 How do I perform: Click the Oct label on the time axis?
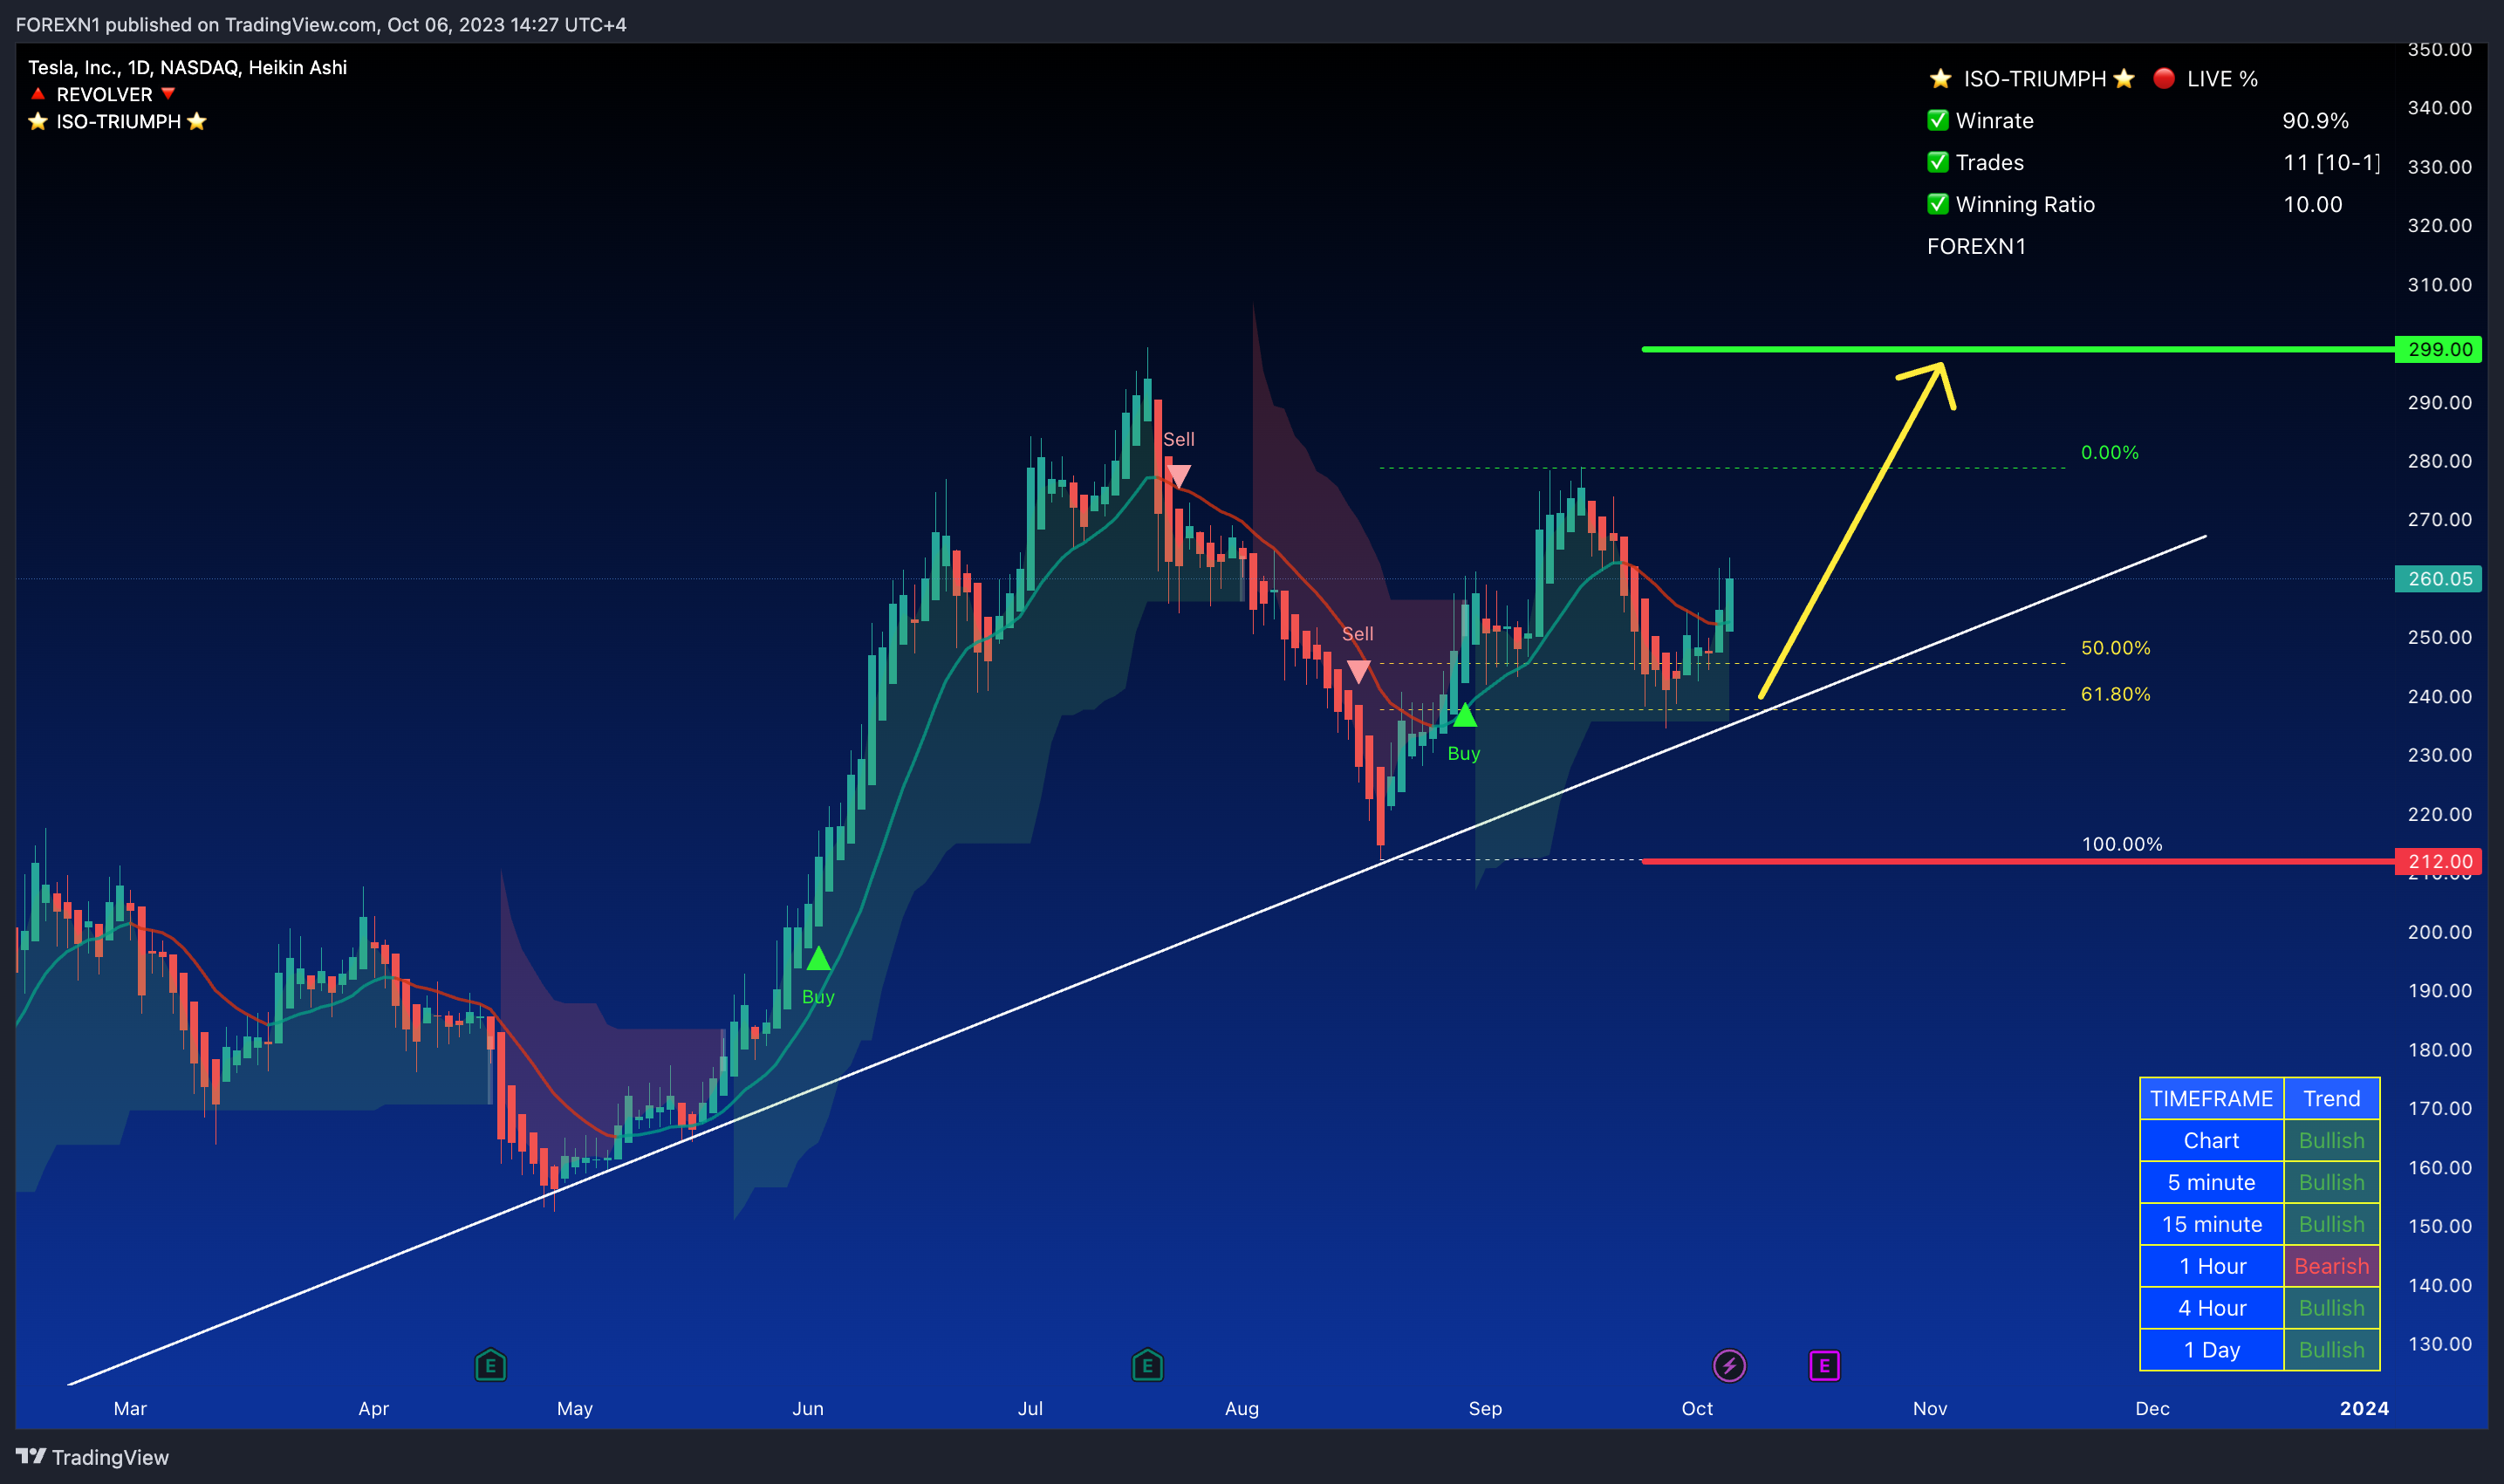tap(1697, 1408)
